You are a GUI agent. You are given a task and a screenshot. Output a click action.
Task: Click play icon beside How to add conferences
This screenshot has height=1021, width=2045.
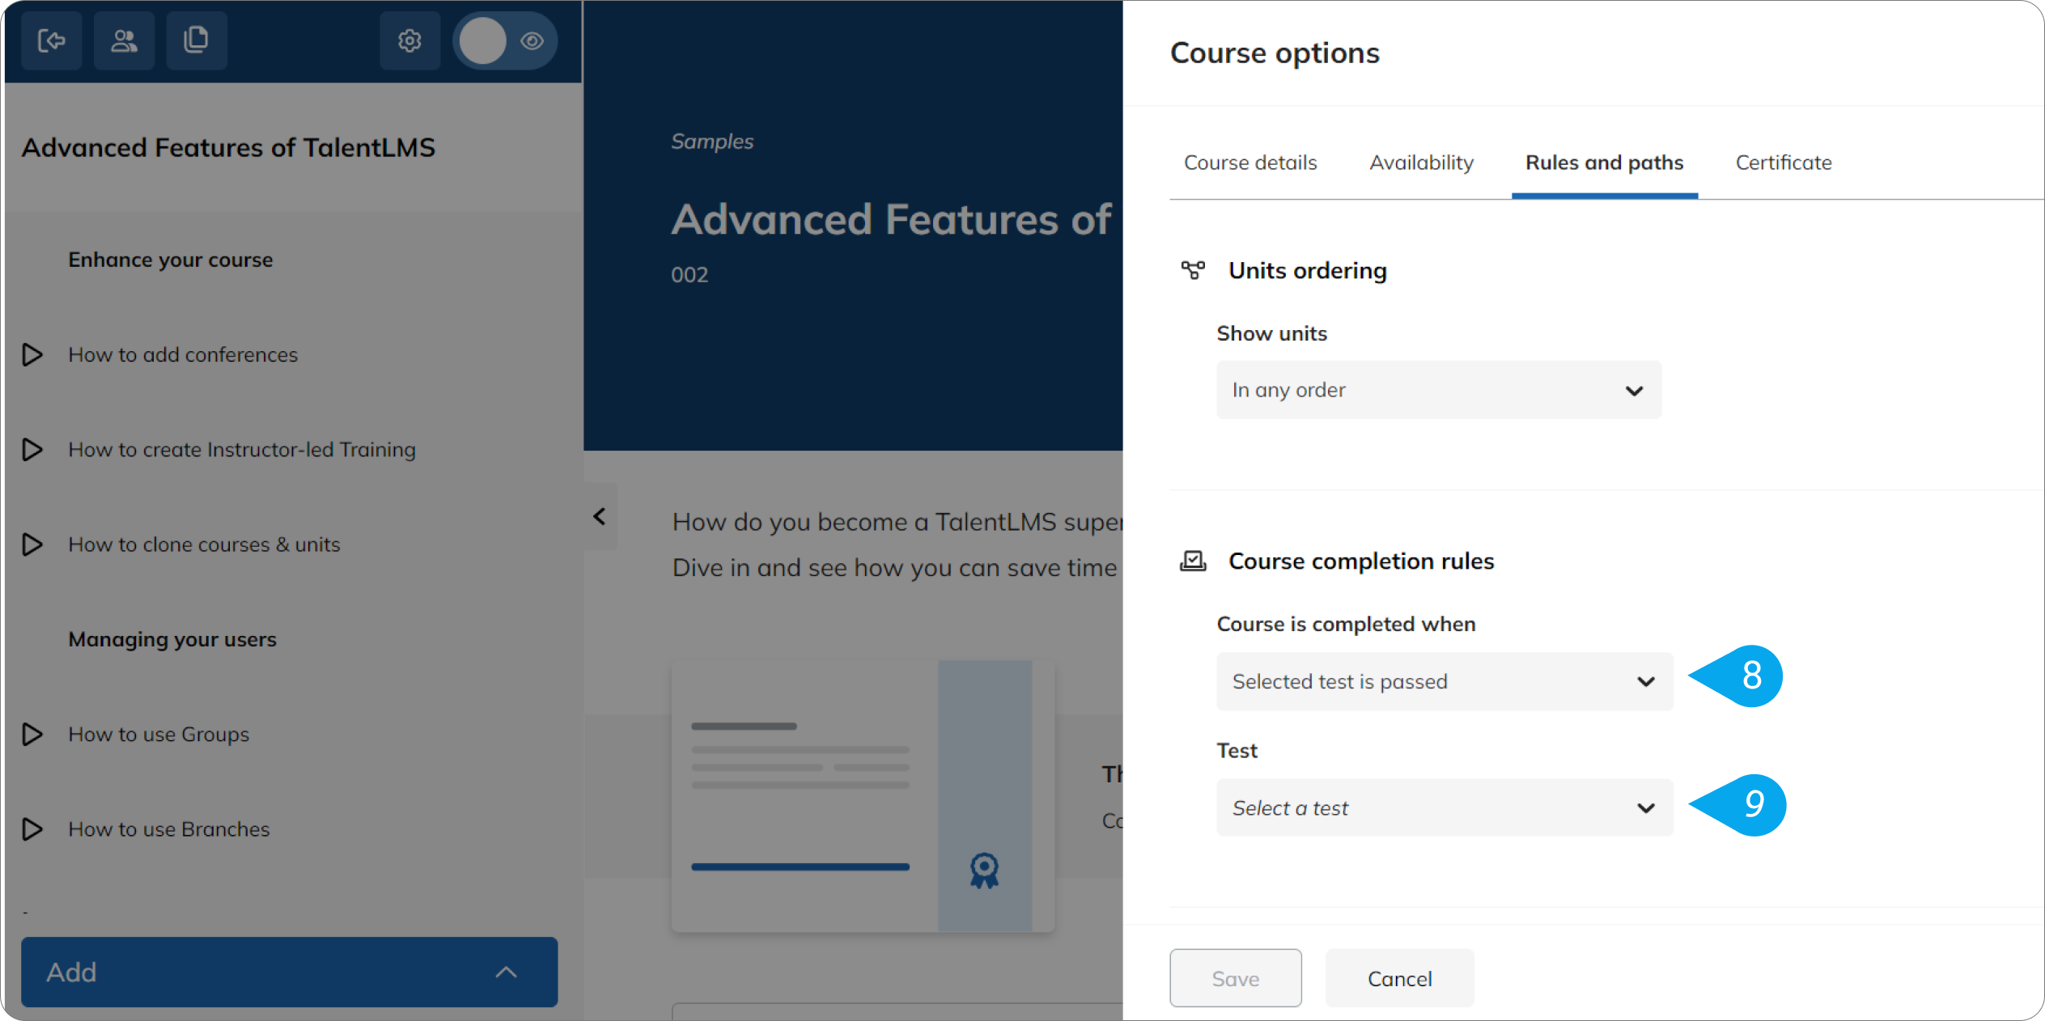tap(32, 354)
